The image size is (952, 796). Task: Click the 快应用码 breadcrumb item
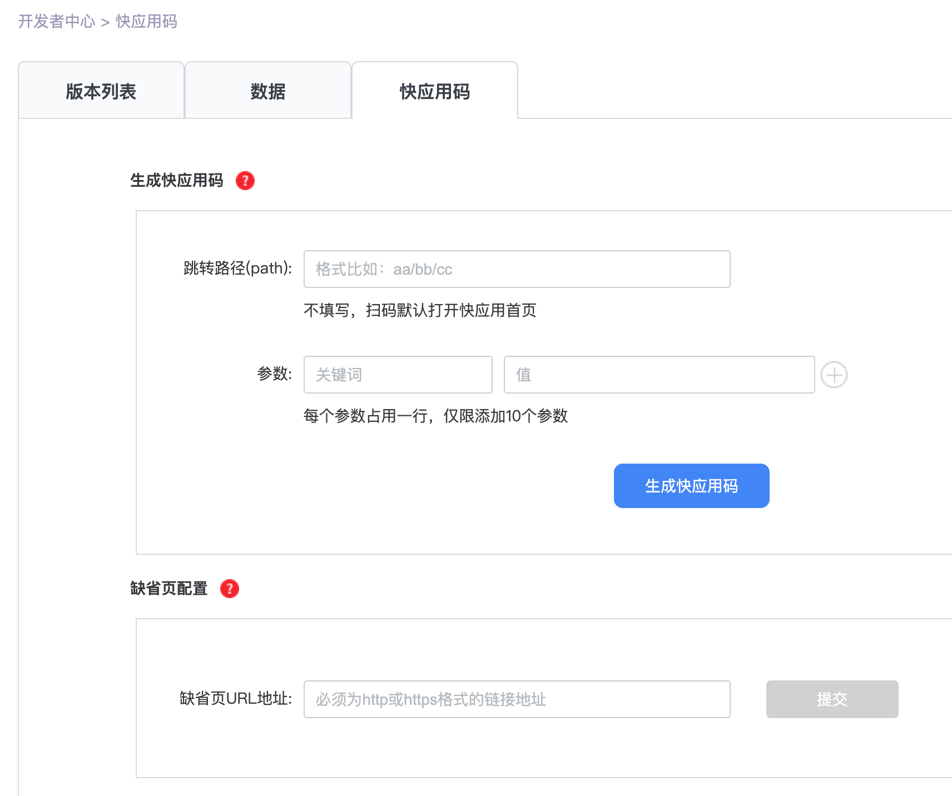(x=146, y=21)
